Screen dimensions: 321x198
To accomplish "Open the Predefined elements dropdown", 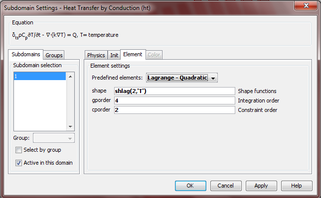I will point(182,78).
